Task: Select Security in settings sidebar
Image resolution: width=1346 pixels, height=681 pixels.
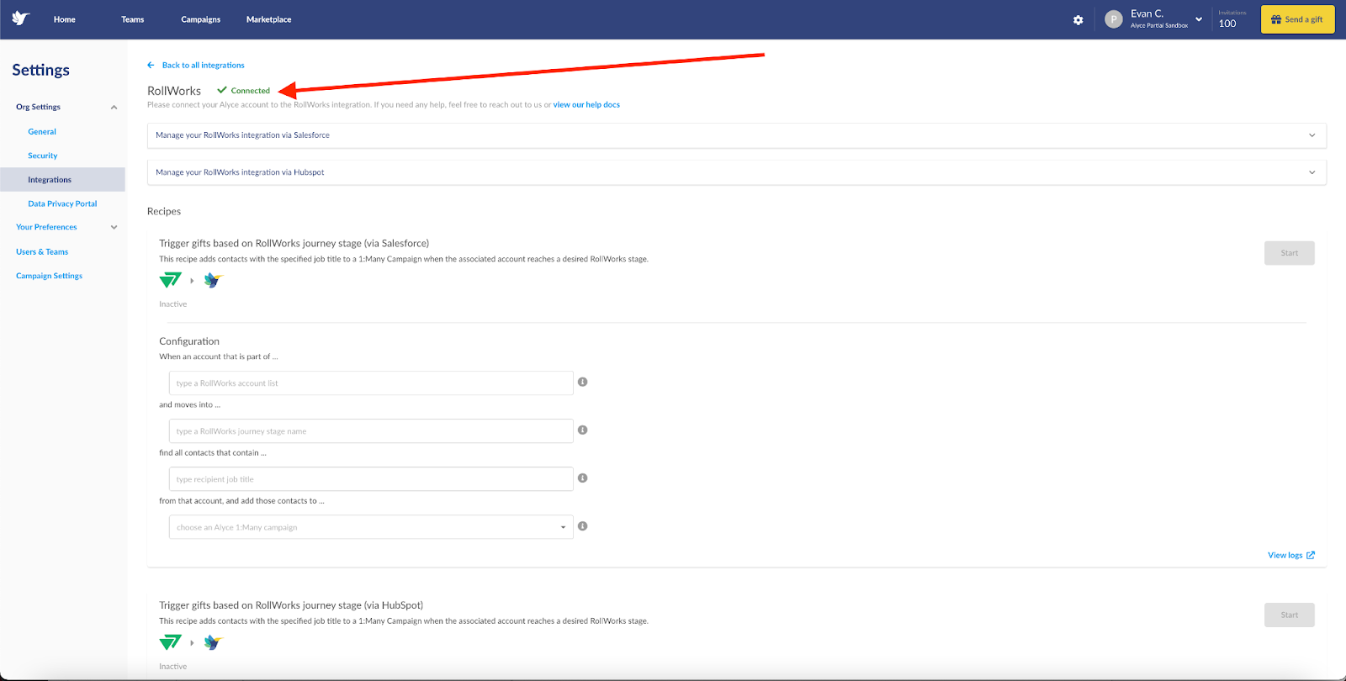Action: (43, 156)
